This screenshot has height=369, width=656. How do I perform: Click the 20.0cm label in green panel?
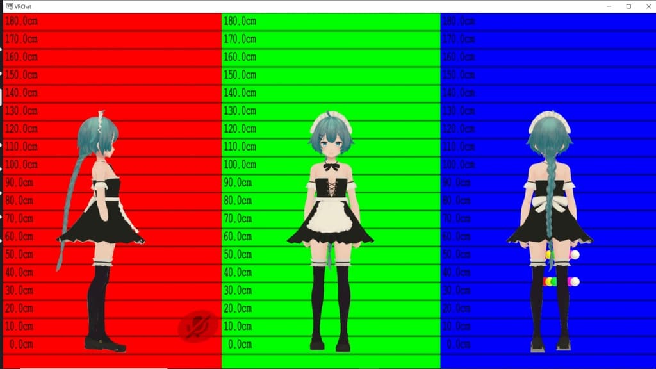[238, 309]
